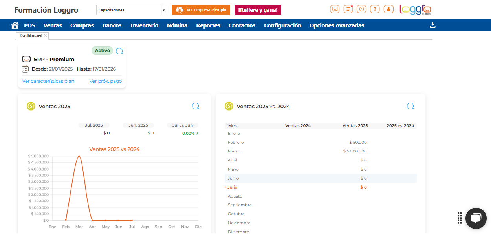Click the Hasta: 17/01/2026 date
Image resolution: width=491 pixels, height=234 pixels.
tap(96, 69)
